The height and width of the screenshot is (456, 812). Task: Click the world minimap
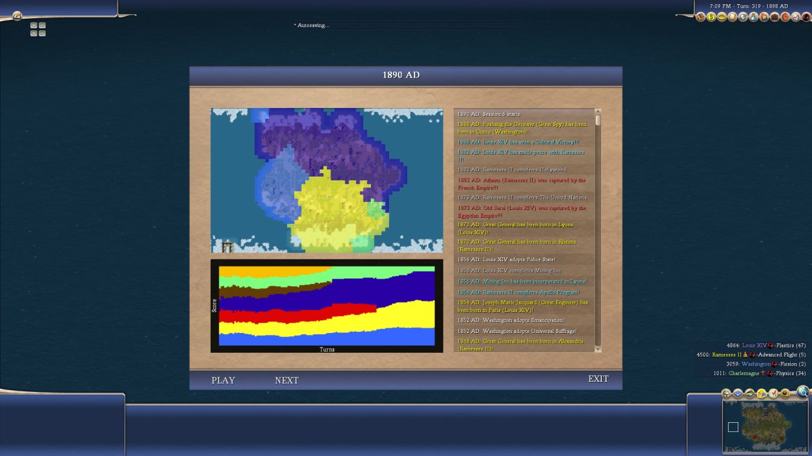[x=767, y=428]
